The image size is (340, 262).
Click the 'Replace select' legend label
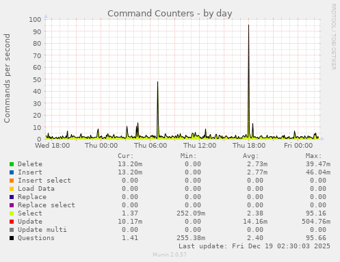coord(47,205)
